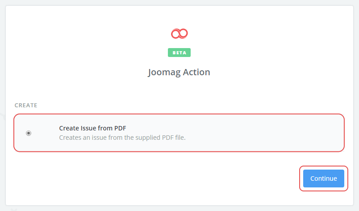Click the word "Action" in the heading

point(196,72)
